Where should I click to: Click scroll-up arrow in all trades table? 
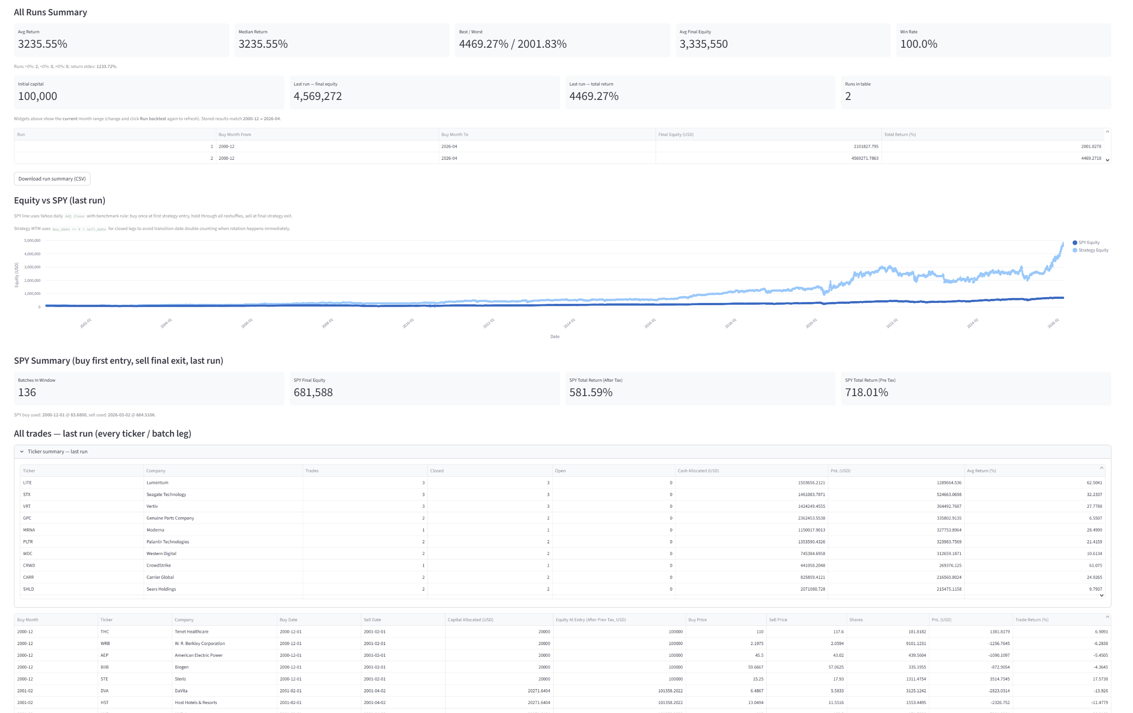[1107, 617]
